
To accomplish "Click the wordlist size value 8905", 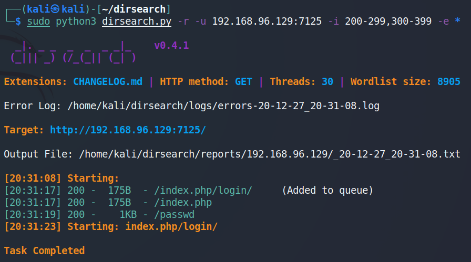I will (448, 81).
